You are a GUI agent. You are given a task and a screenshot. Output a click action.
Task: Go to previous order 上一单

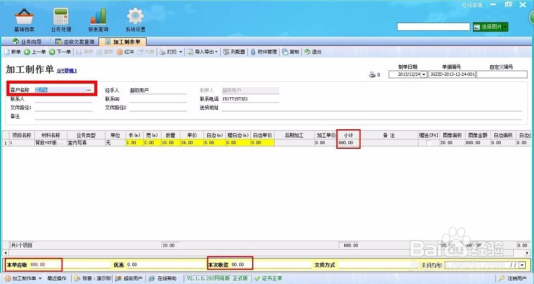click(x=35, y=52)
